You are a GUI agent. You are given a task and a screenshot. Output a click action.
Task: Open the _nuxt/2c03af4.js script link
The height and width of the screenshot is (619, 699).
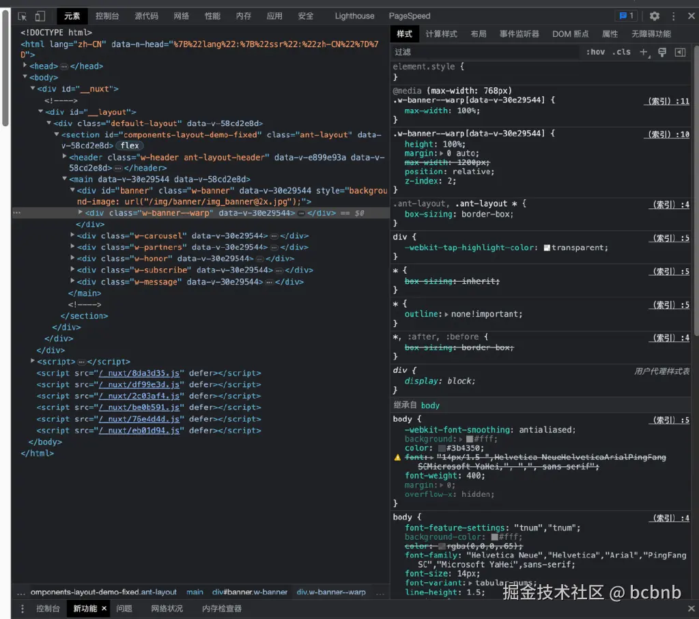(x=139, y=397)
